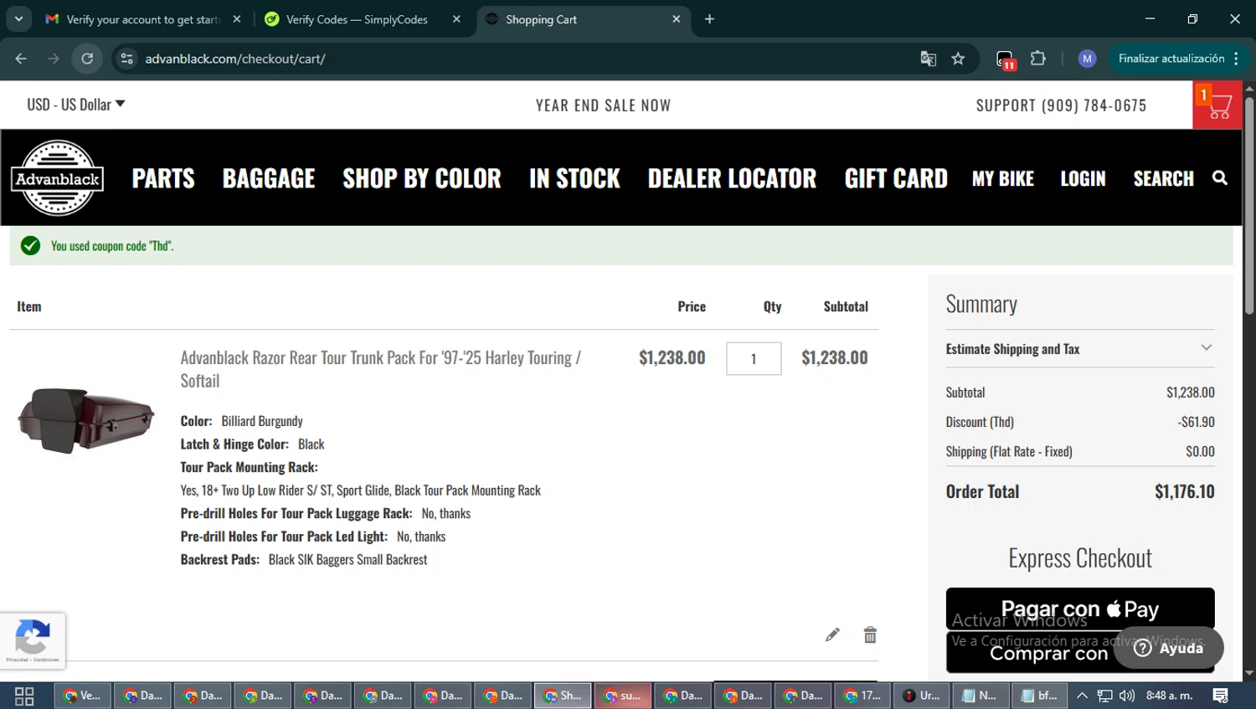Click the taskbar volume icon
Viewport: 1256px width, 709px height.
(x=1127, y=696)
